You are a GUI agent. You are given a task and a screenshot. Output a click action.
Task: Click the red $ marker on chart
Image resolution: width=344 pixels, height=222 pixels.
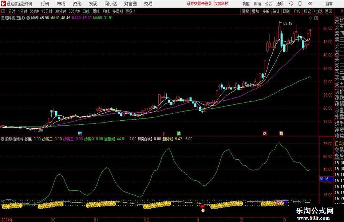click(163, 133)
